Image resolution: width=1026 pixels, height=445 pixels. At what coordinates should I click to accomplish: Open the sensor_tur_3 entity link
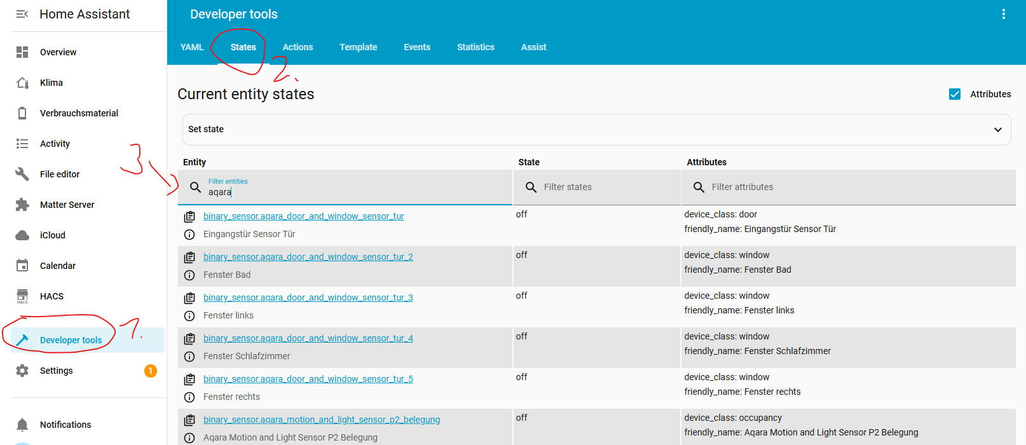308,298
